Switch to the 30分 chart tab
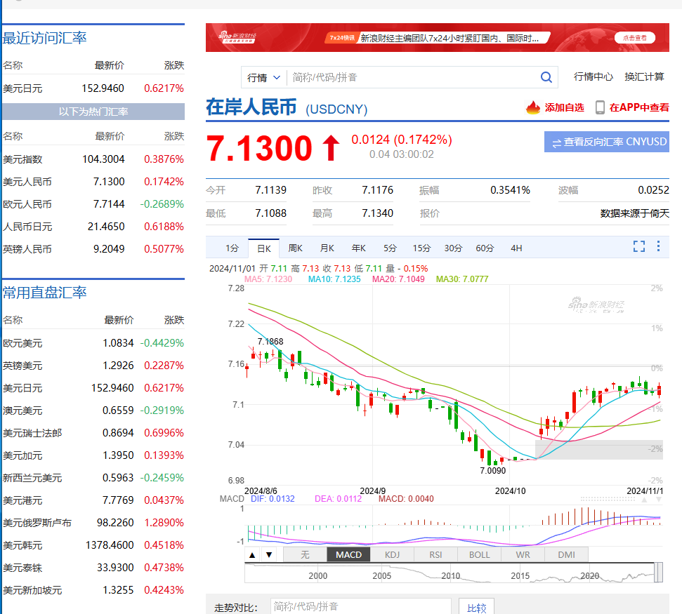This screenshot has width=682, height=614. [x=453, y=248]
